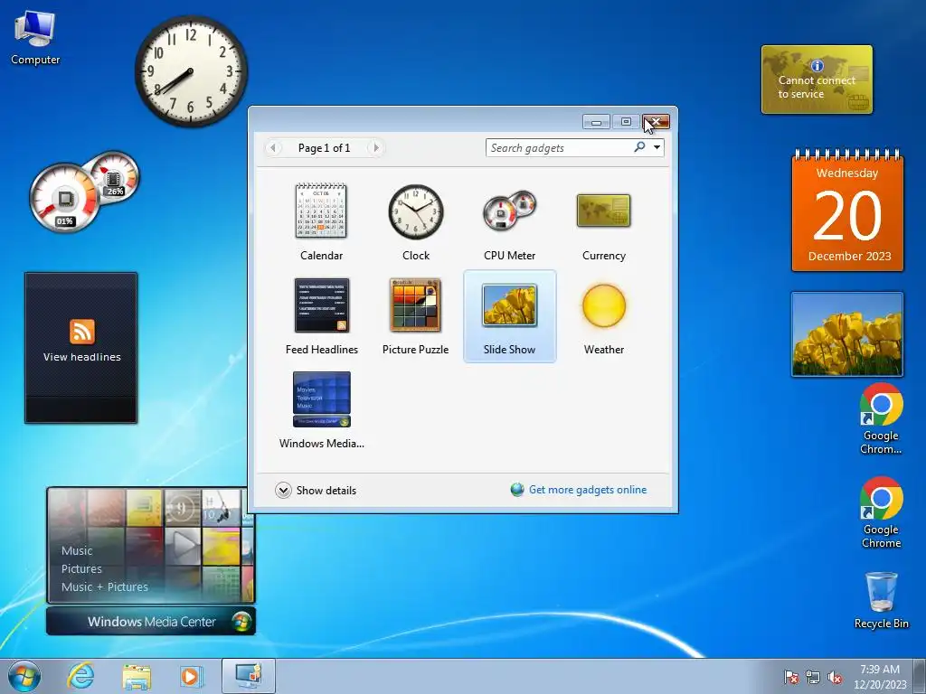The width and height of the screenshot is (926, 694).
Task: Click the Page 1 of 1 label
Action: click(x=325, y=148)
